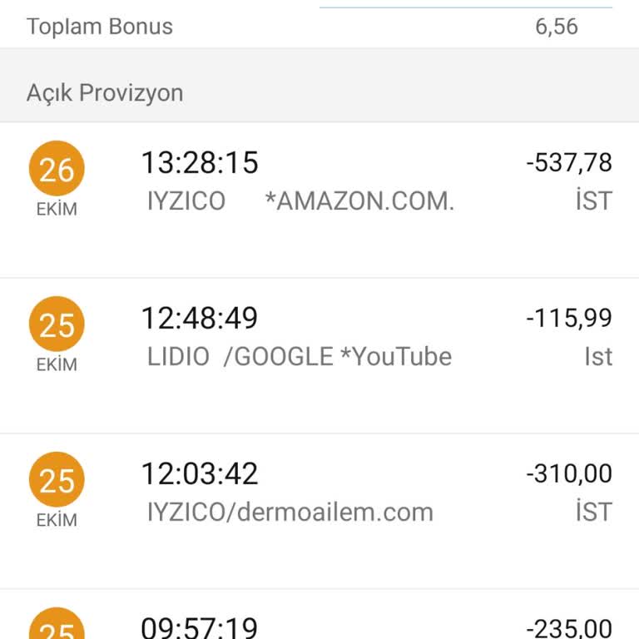Screen dimensions: 639x639
Task: Tap the date badge beside the 09:57:19 entry
Action: [x=57, y=626]
